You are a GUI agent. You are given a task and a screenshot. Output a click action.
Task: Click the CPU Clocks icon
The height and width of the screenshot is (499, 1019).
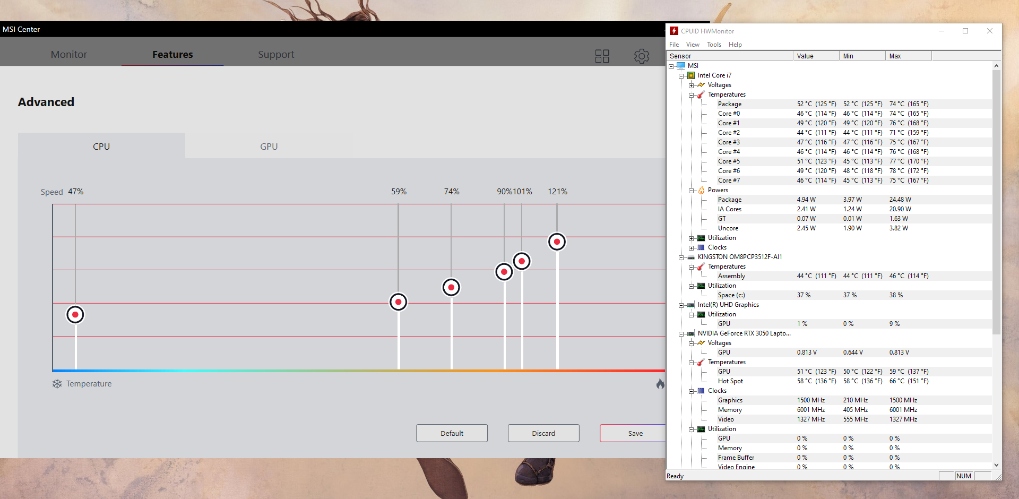click(x=701, y=247)
